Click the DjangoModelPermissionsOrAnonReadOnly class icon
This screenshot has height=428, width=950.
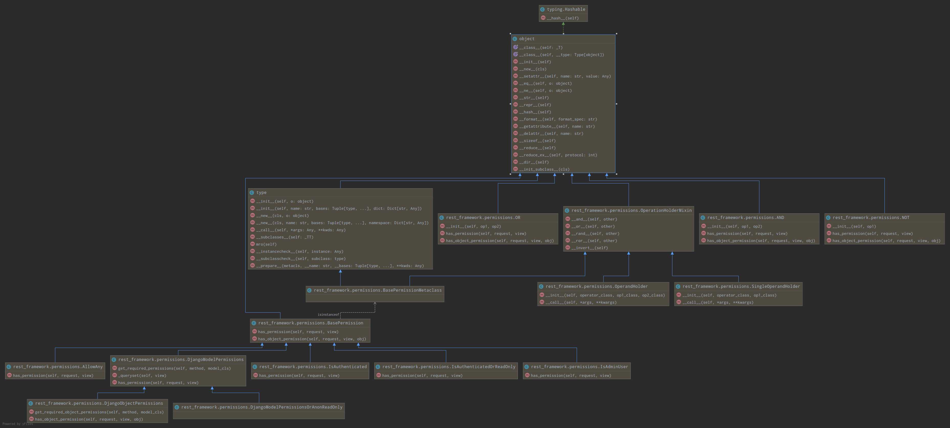point(177,407)
